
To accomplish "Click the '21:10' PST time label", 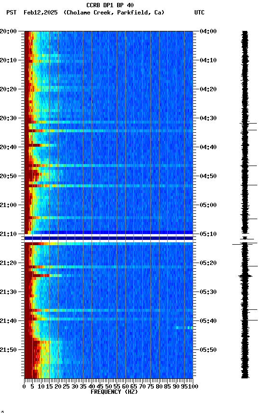I will point(8,234).
